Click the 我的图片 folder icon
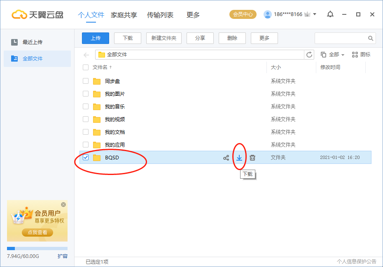 click(x=97, y=94)
